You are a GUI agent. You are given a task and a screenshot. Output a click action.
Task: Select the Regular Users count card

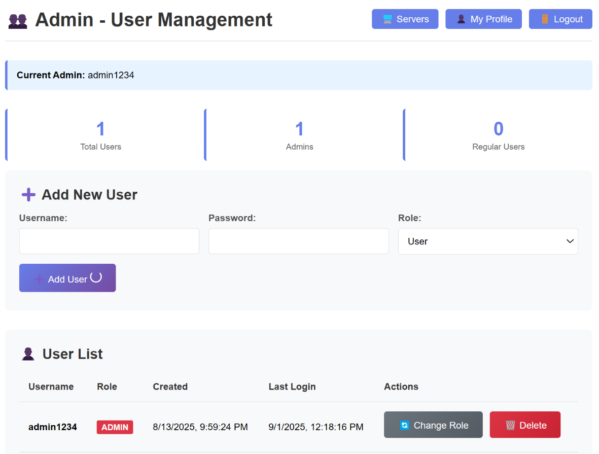pos(498,135)
